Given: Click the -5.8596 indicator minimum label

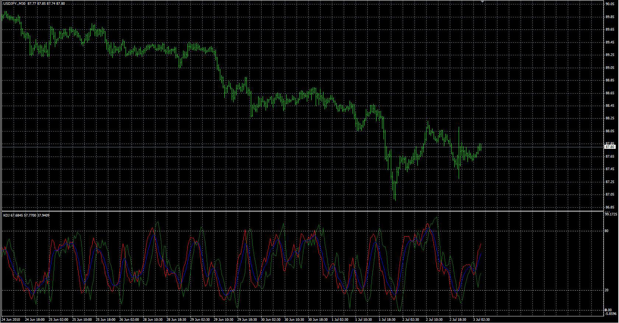Looking at the screenshot, I should point(611,314).
